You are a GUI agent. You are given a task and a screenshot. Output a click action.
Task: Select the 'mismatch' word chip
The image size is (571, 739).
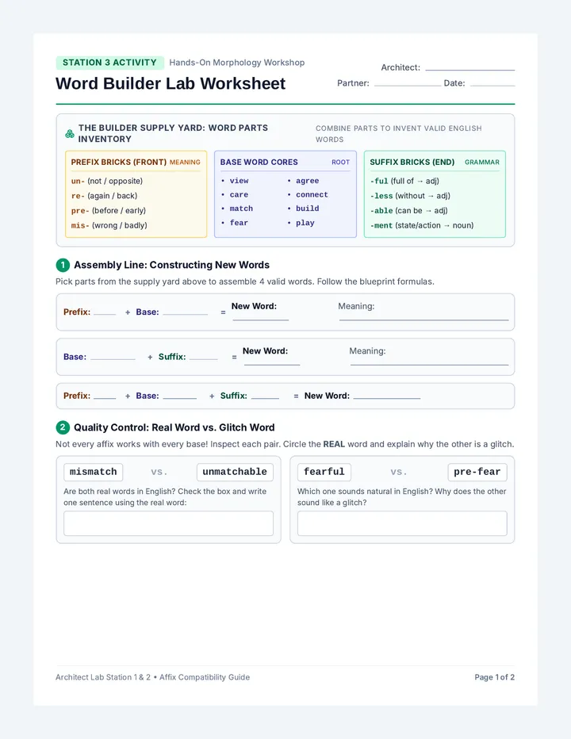pos(94,472)
